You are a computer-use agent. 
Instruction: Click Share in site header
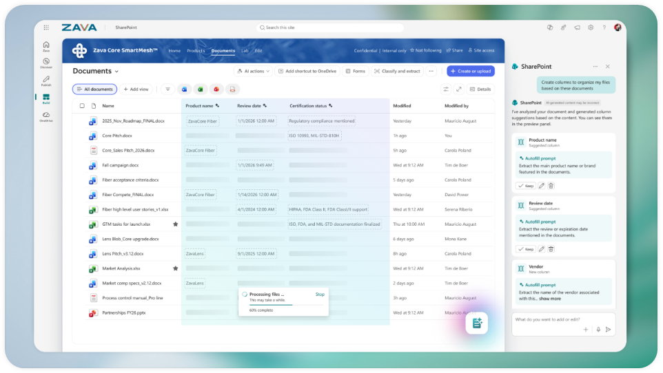(455, 50)
